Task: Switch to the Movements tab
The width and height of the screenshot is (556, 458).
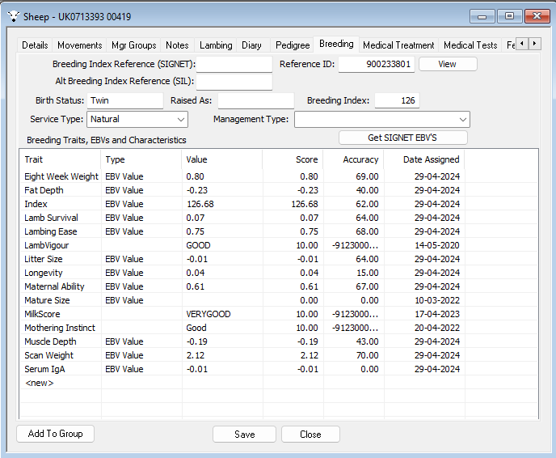Action: [79, 45]
